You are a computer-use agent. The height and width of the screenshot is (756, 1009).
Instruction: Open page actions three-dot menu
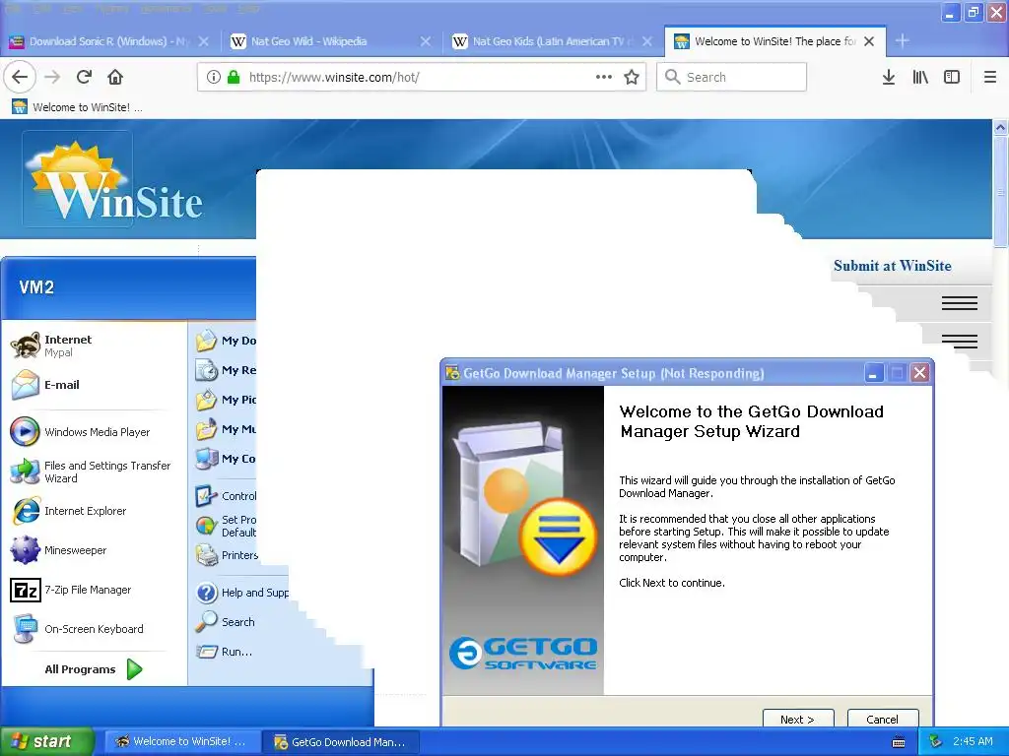click(604, 77)
